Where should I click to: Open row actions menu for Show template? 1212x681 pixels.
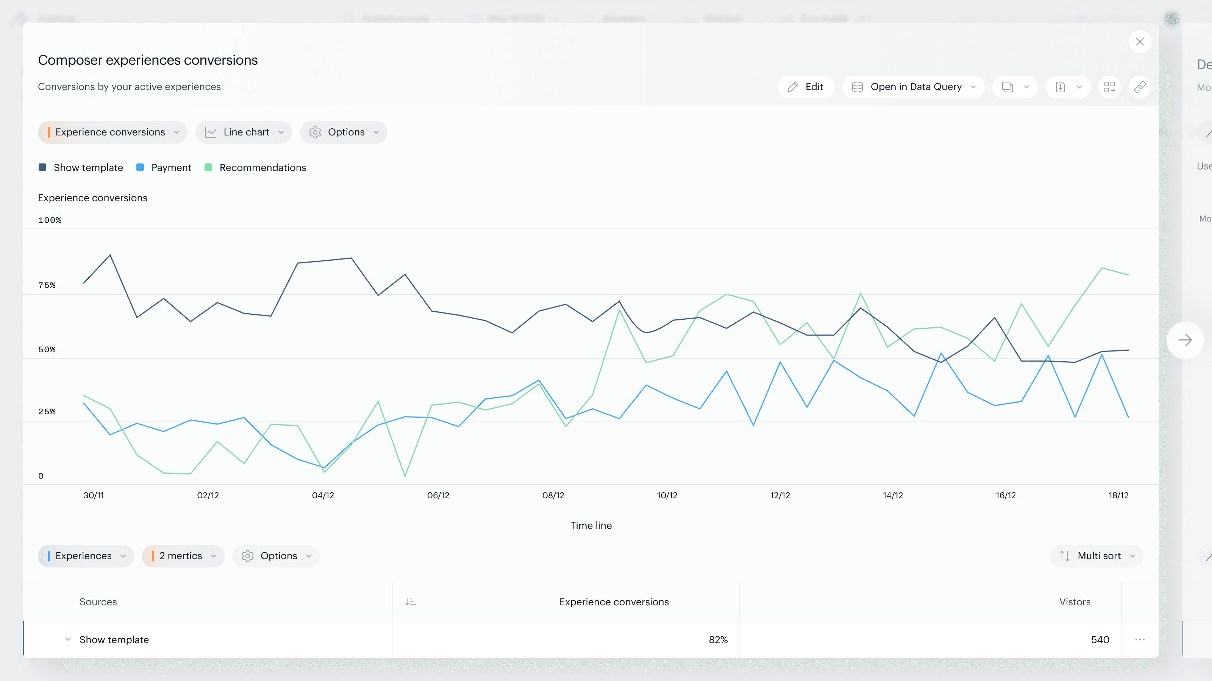(1140, 640)
